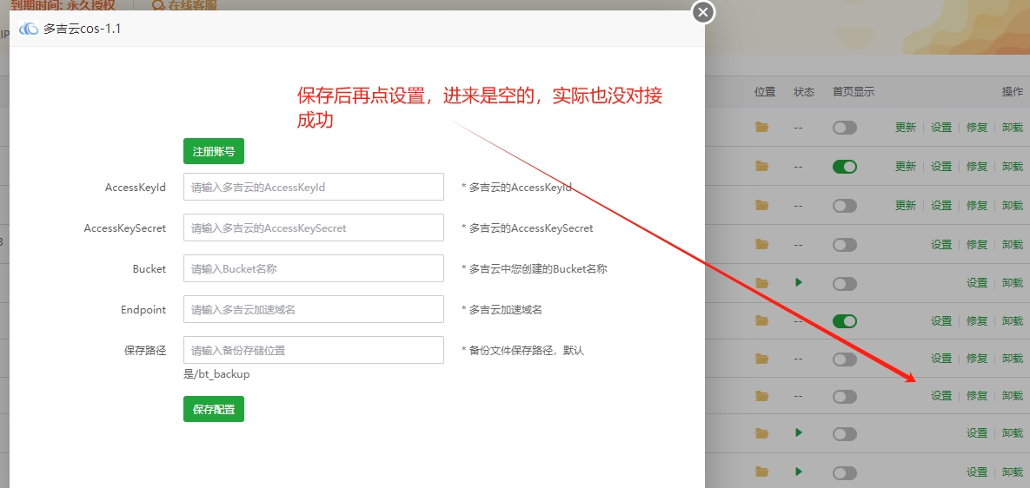Click into the Bucket name field
The height and width of the screenshot is (488, 1030).
pos(313,268)
